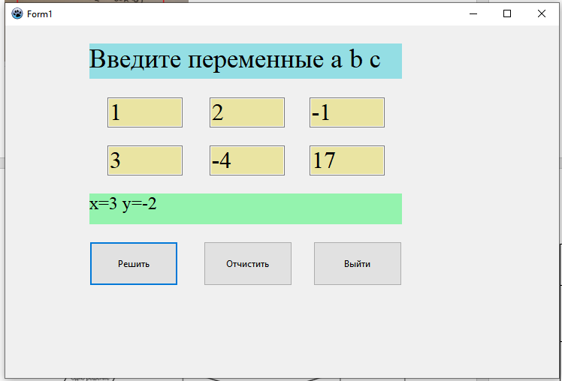Close the Form1 window

click(541, 14)
